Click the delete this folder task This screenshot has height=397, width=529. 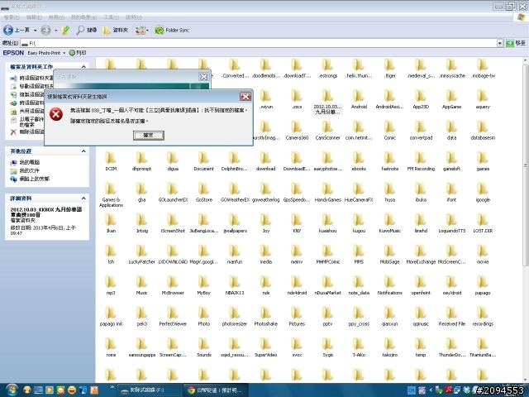point(27,132)
